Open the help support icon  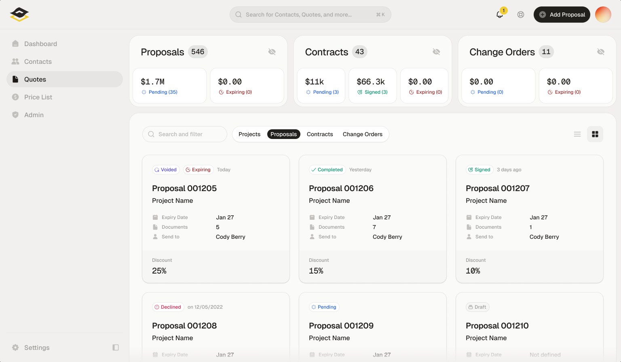click(x=521, y=15)
